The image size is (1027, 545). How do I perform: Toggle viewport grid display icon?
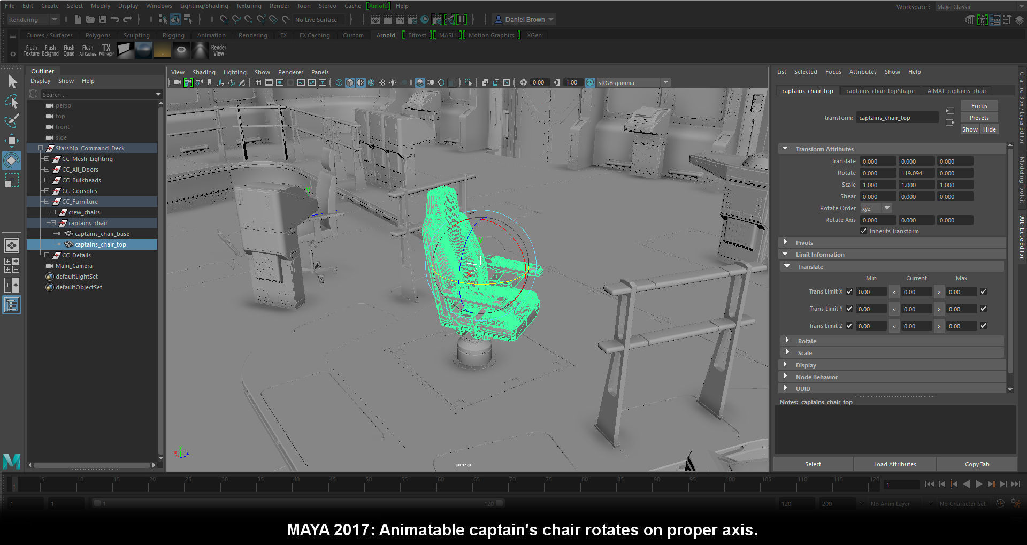point(258,82)
